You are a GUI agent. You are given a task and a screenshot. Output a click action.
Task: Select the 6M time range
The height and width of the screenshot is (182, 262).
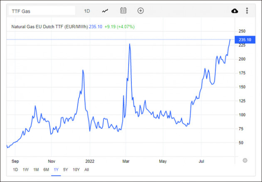coord(46,170)
